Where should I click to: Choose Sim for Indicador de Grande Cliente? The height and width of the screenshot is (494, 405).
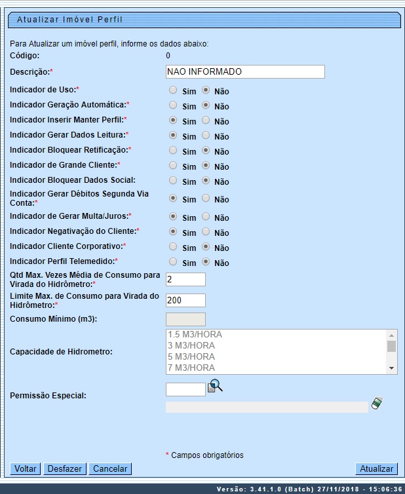click(x=173, y=165)
